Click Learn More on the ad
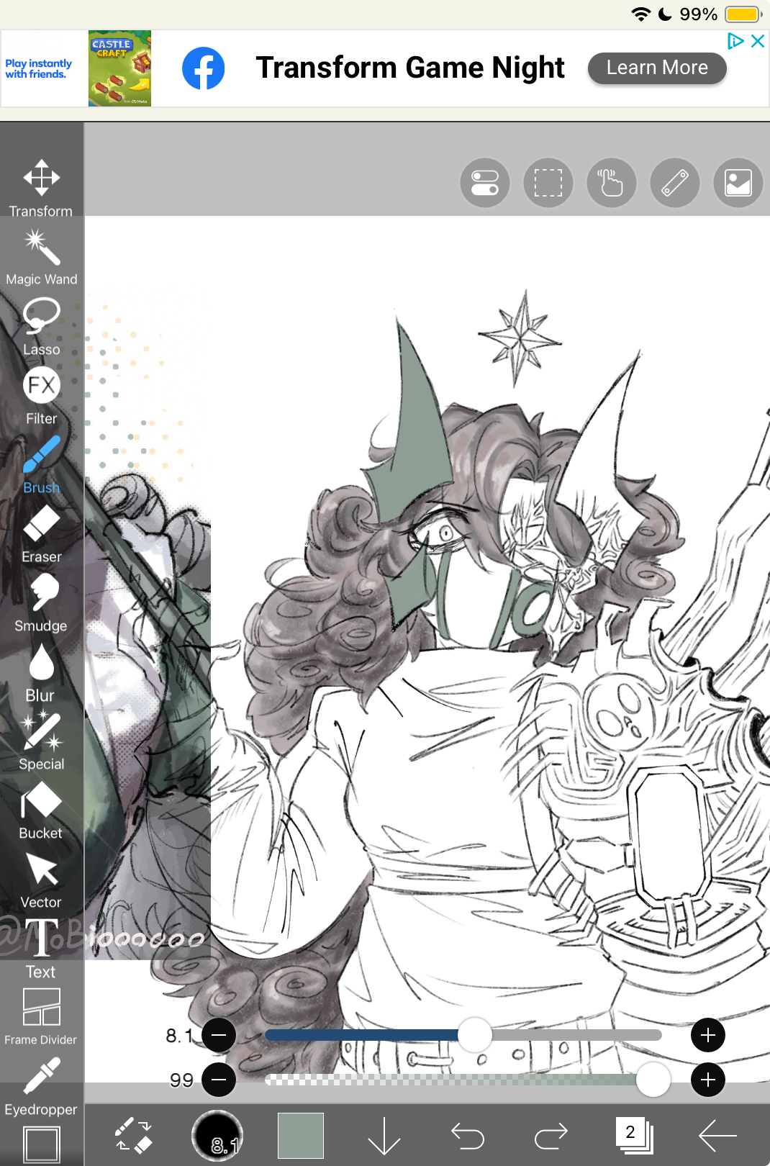 click(656, 68)
